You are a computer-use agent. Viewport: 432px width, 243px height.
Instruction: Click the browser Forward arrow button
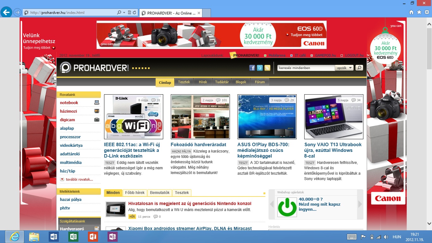coord(17,12)
